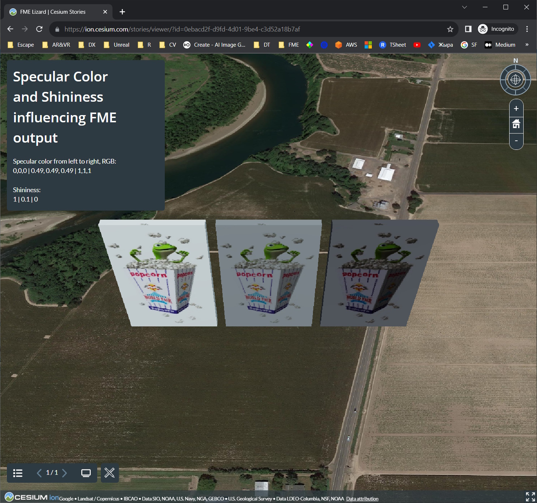Click the Specular Color story title

pos(65,107)
